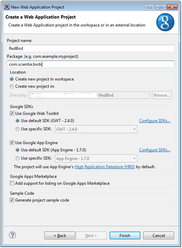Click the 'Google Apps Marketplace' group label
The width and height of the screenshot is (182, 248).
tap(33, 176)
